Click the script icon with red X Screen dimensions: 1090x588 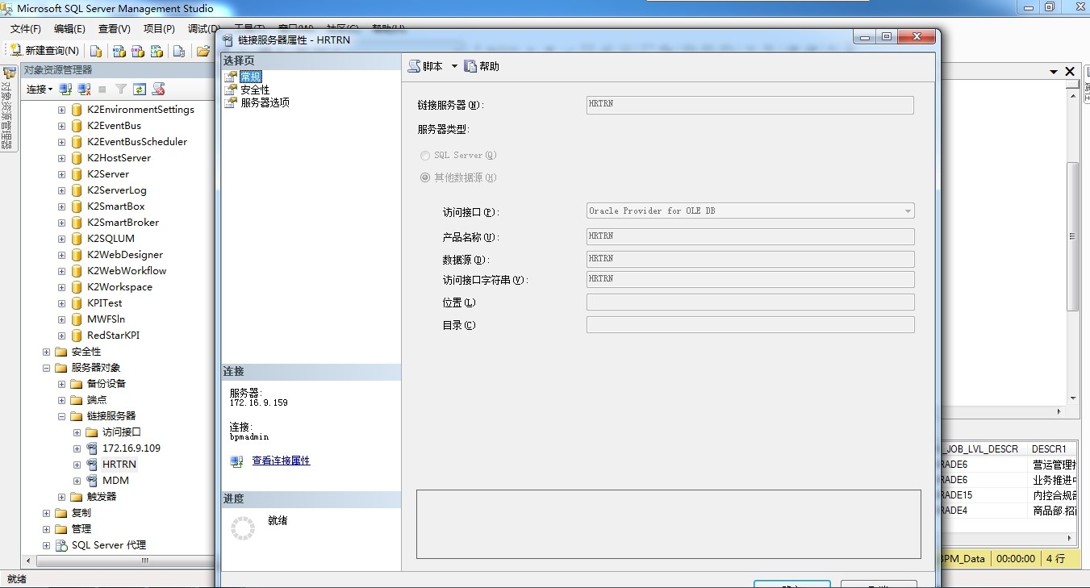(x=158, y=89)
